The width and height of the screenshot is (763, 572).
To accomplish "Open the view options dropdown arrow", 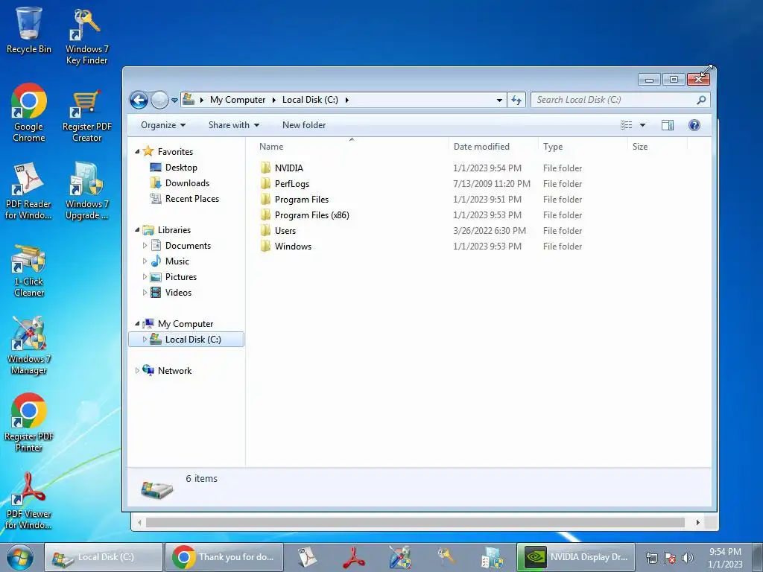I will 642,125.
